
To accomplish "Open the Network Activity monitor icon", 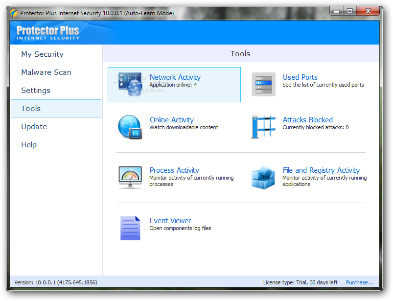I will (130, 85).
